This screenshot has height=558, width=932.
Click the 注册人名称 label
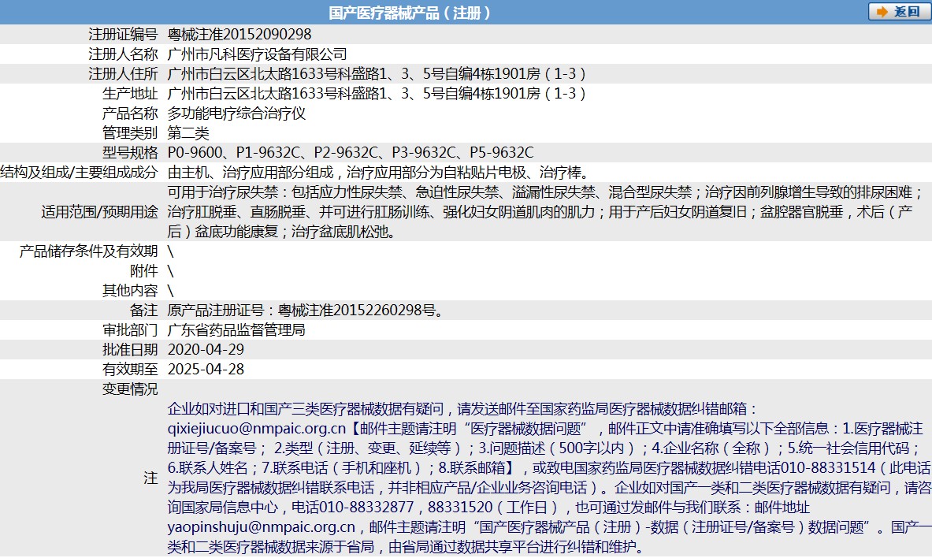[x=123, y=54]
